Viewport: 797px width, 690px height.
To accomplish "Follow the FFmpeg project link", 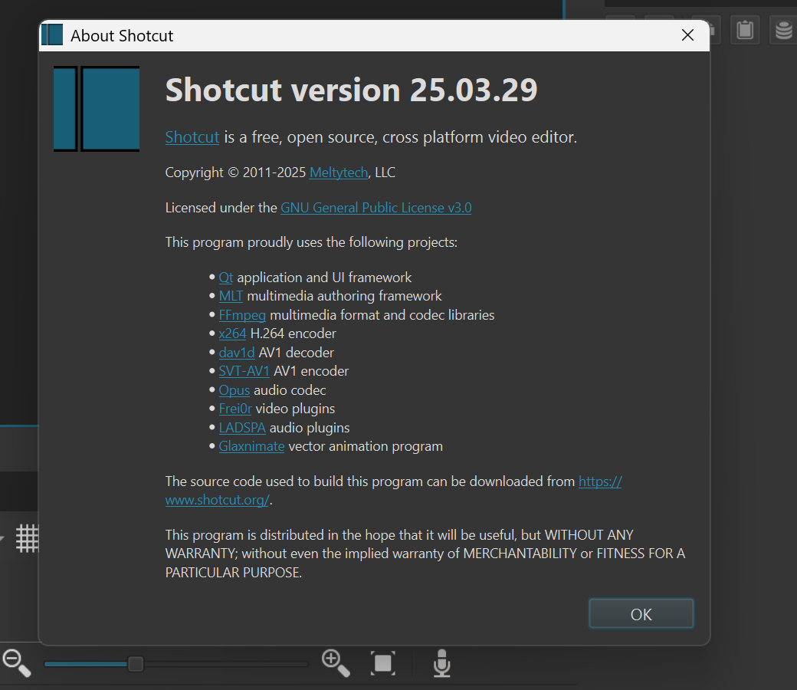I will click(x=242, y=315).
